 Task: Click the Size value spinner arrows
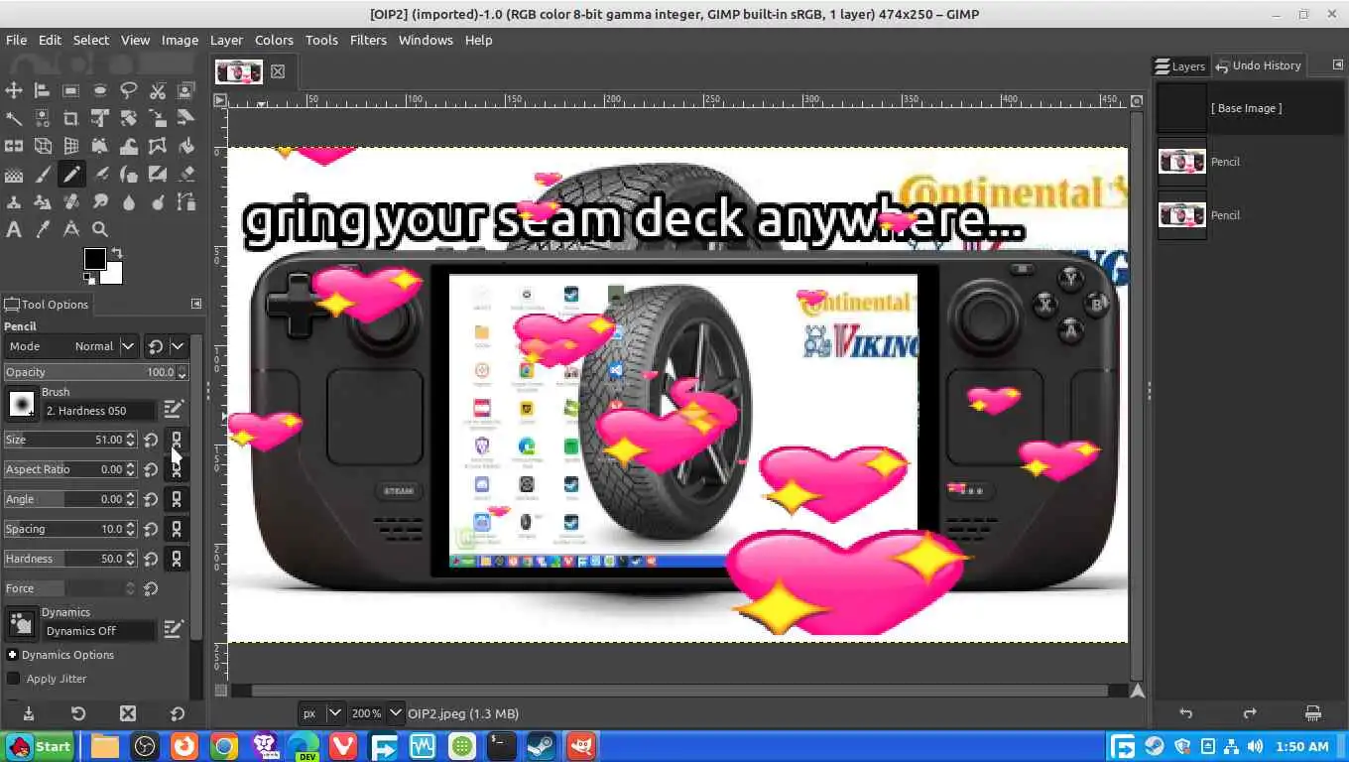(130, 440)
